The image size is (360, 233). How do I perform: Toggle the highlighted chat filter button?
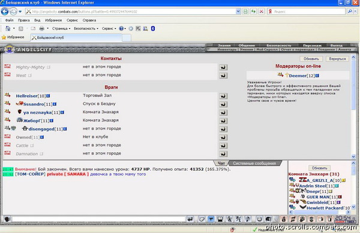pos(211,219)
